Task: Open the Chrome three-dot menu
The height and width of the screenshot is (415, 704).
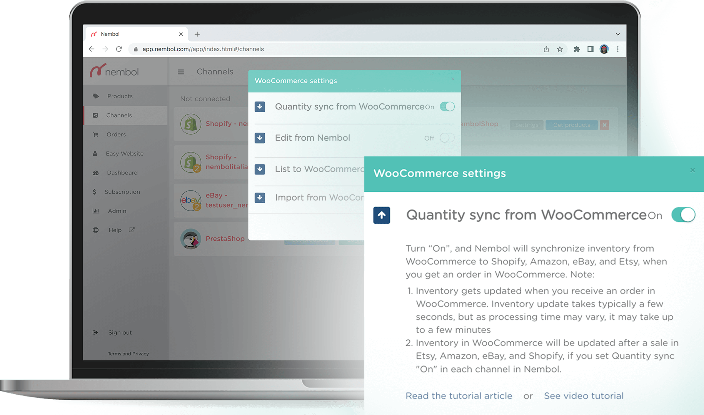Action: 618,49
